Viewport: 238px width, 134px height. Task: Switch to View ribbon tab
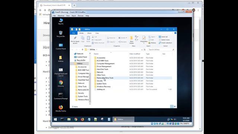click(97, 33)
